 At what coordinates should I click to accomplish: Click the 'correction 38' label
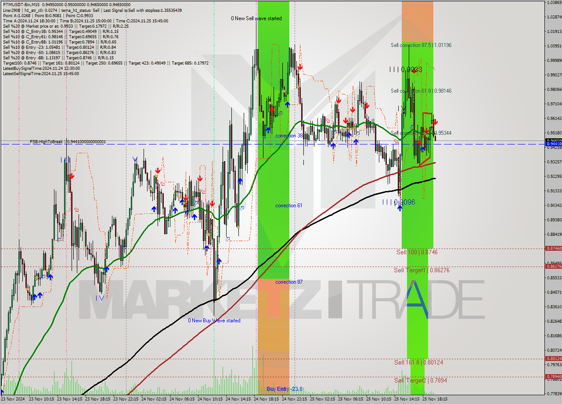click(289, 136)
